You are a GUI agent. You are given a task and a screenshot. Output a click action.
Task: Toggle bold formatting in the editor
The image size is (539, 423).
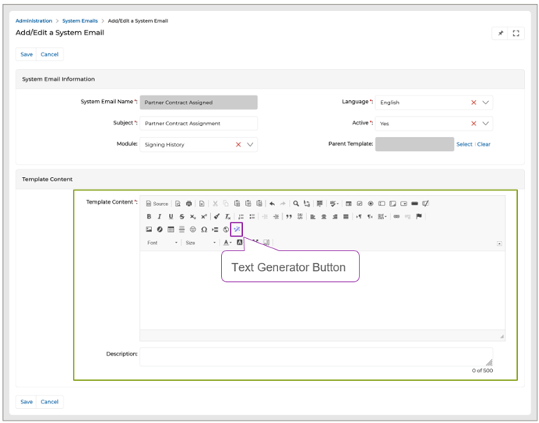[x=149, y=216]
